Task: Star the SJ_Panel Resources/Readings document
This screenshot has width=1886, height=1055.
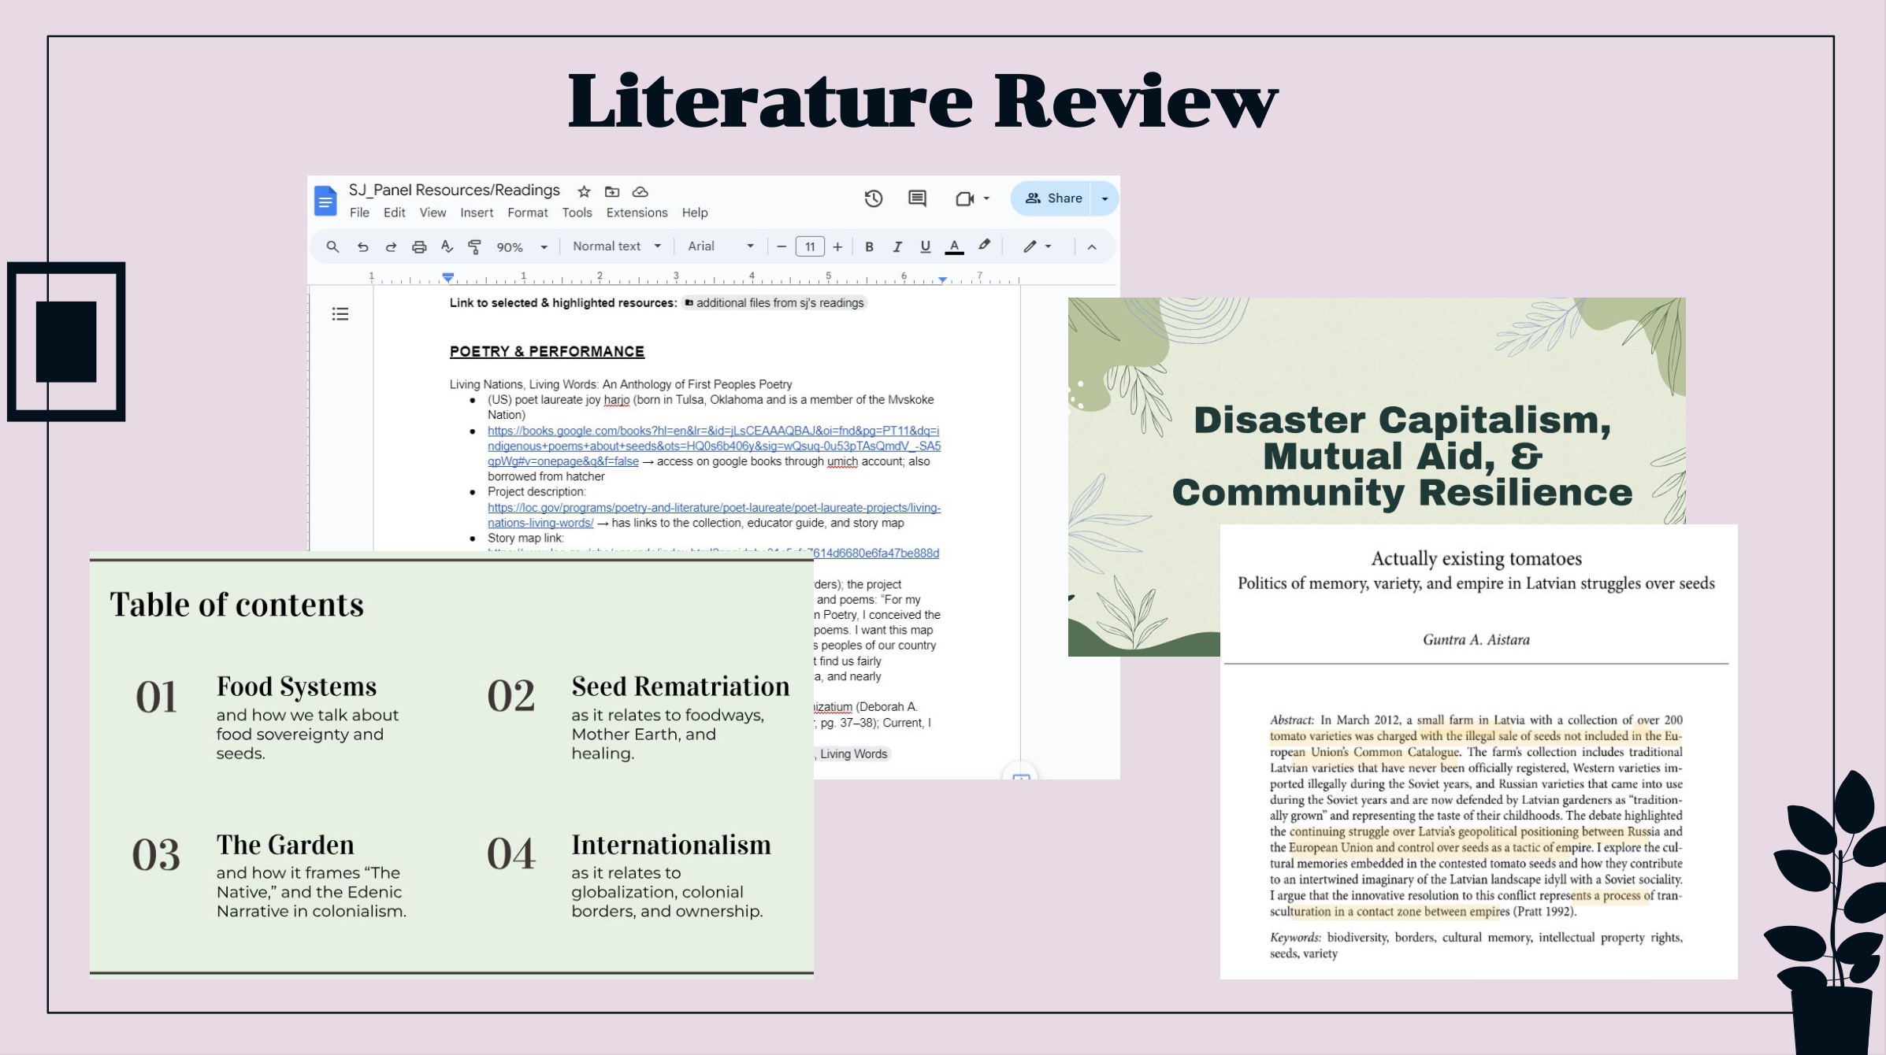Action: pyautogui.click(x=584, y=191)
